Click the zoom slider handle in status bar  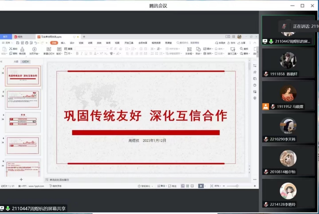pyautogui.click(x=237, y=186)
